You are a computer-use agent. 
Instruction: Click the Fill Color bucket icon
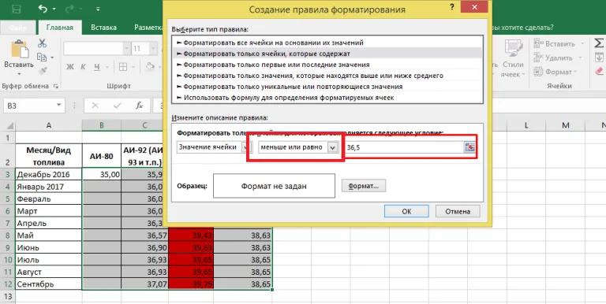pyautogui.click(x=150, y=67)
